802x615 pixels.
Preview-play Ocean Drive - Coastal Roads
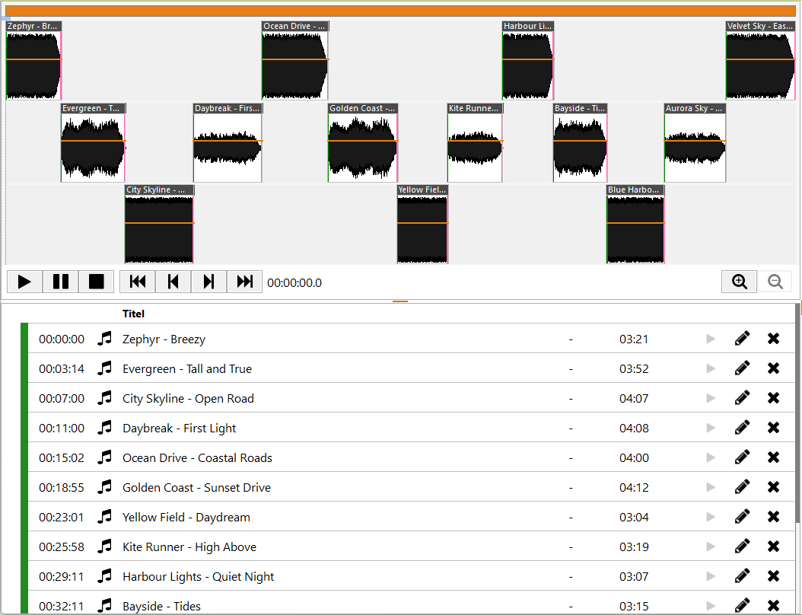pos(711,457)
